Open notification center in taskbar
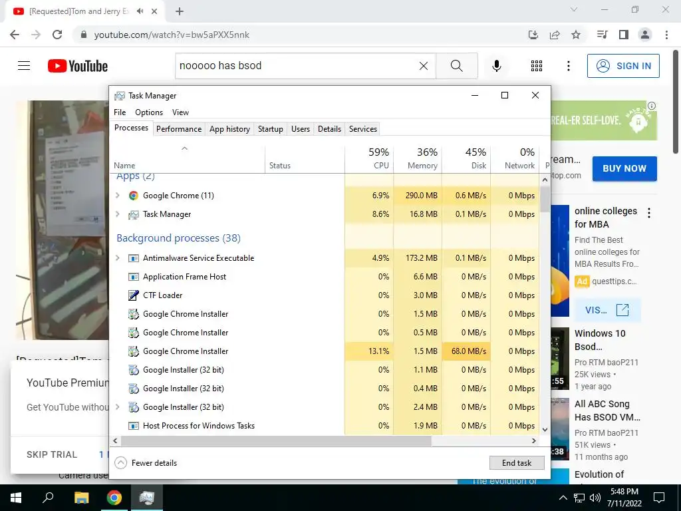681x511 pixels. [659, 498]
